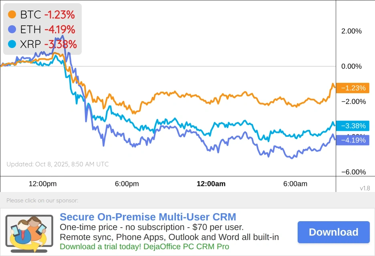
Task: Select the ETH -4.19% legend value
Action: point(59,29)
